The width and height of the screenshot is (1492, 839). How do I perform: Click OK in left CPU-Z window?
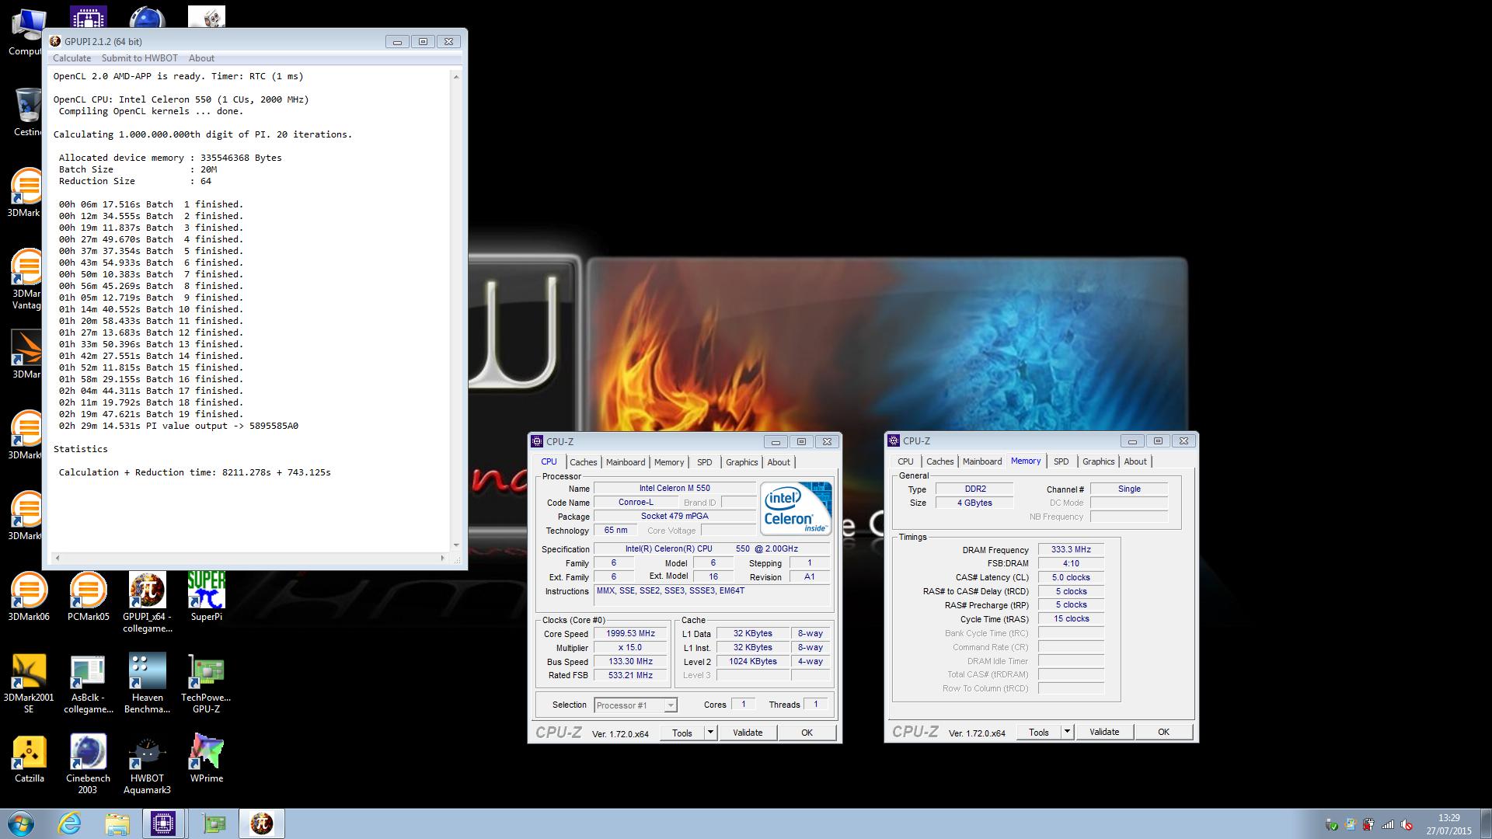tap(807, 733)
